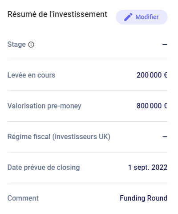Select the Stage label
This screenshot has height=214, width=178.
click(16, 45)
